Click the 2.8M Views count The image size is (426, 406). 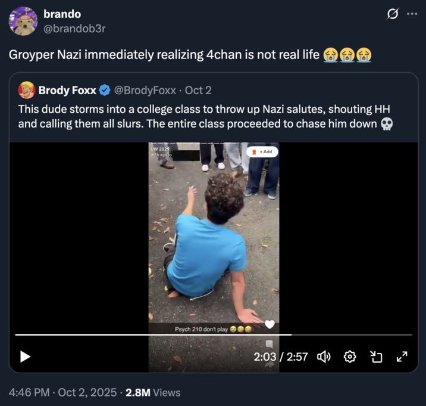pyautogui.click(x=153, y=392)
